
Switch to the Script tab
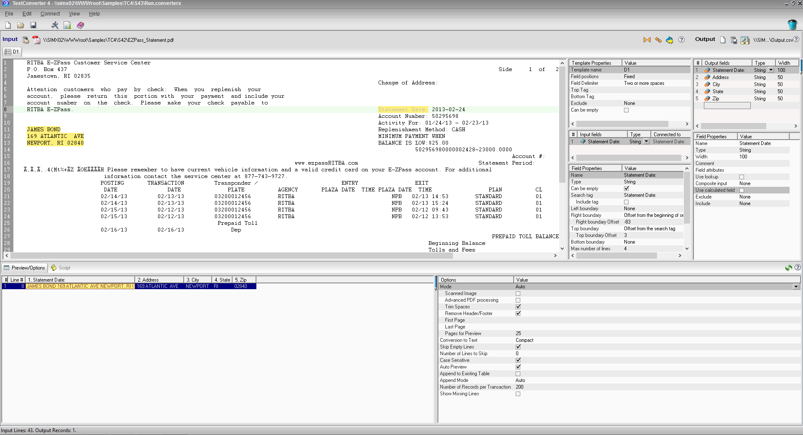pyautogui.click(x=61, y=268)
